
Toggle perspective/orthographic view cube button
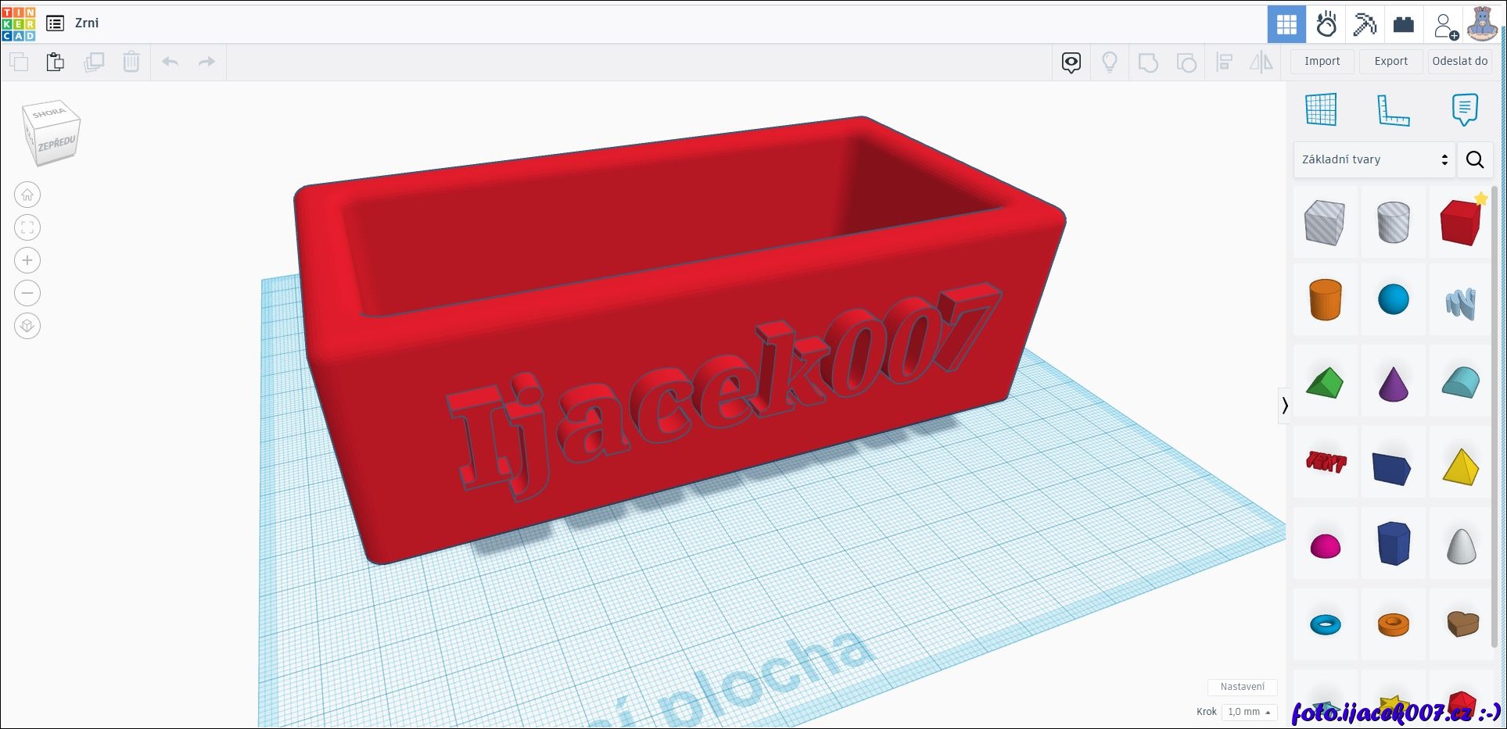click(x=27, y=326)
